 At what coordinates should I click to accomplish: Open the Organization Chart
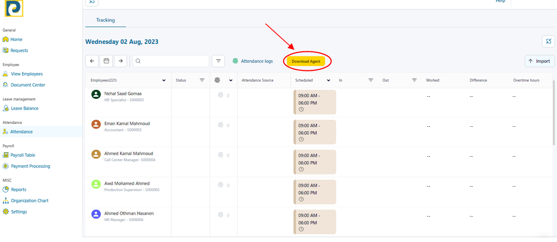tap(29, 201)
